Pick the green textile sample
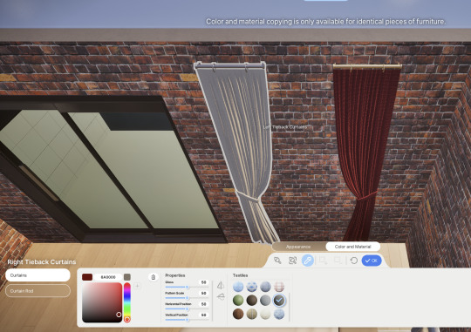Screen dimensions: 471x332 click(238, 300)
